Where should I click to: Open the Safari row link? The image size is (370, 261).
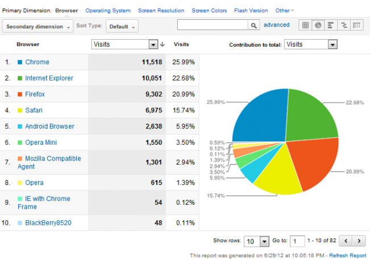pyautogui.click(x=34, y=110)
